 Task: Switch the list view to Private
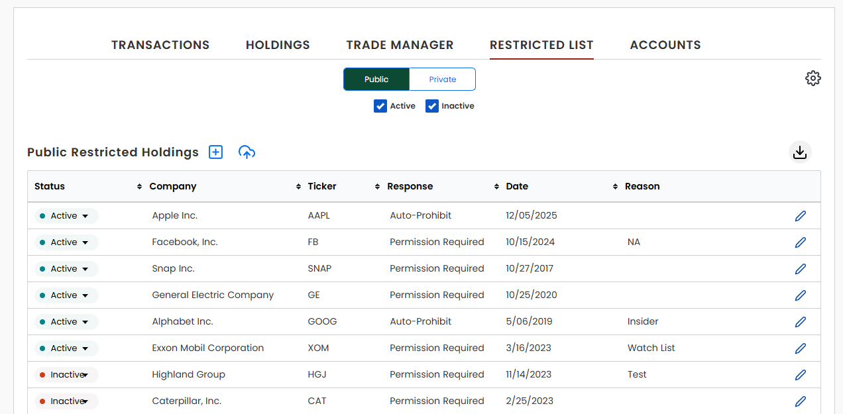(x=442, y=79)
